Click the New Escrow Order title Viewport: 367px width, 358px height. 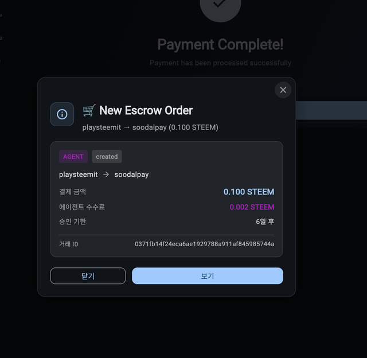(x=146, y=110)
